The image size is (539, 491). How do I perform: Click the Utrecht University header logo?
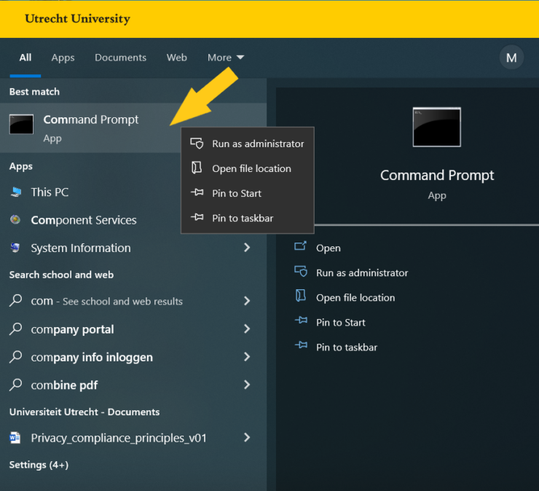pos(78,18)
